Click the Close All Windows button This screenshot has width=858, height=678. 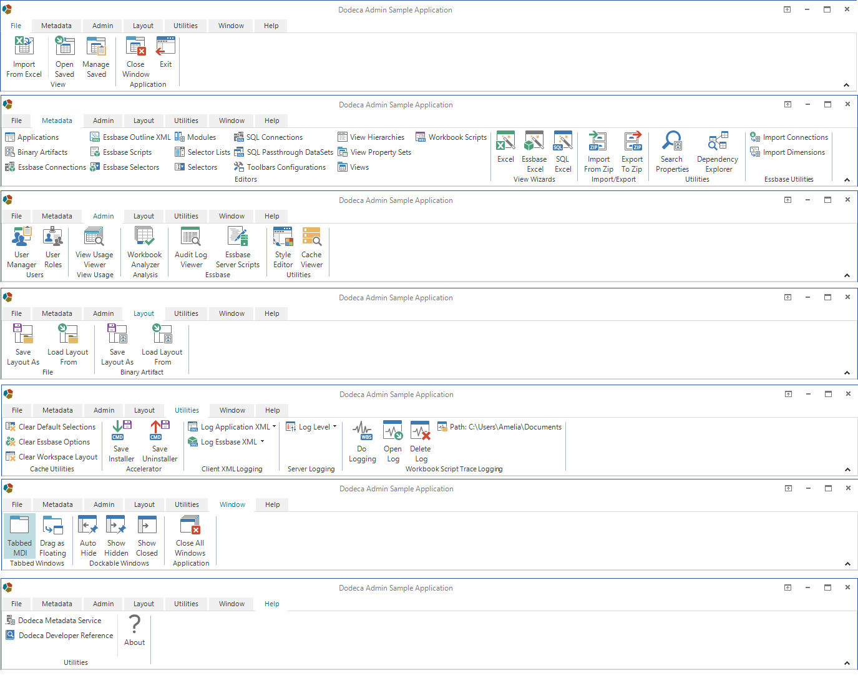coord(190,536)
